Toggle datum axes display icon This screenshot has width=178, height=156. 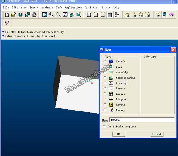(134, 15)
